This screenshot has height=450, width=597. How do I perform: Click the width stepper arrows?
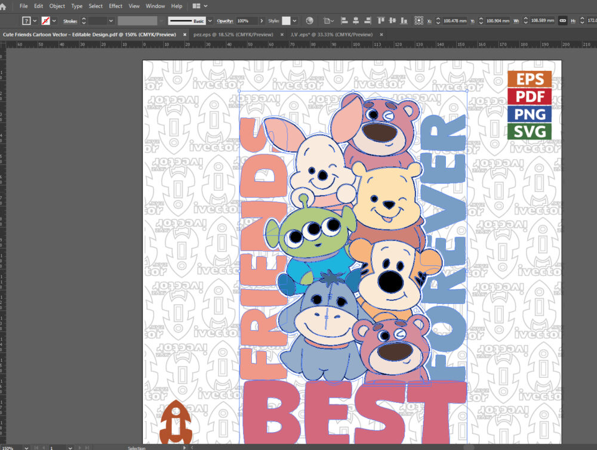point(526,21)
